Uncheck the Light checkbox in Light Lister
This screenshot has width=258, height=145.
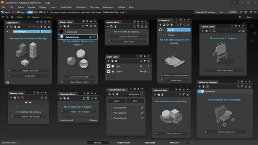point(109,66)
